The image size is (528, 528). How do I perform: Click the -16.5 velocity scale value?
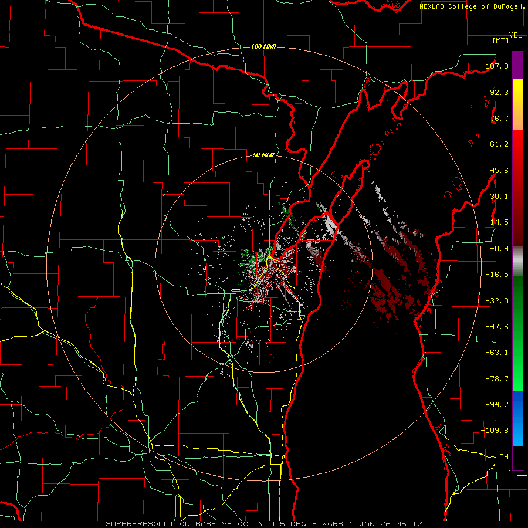tap(497, 275)
